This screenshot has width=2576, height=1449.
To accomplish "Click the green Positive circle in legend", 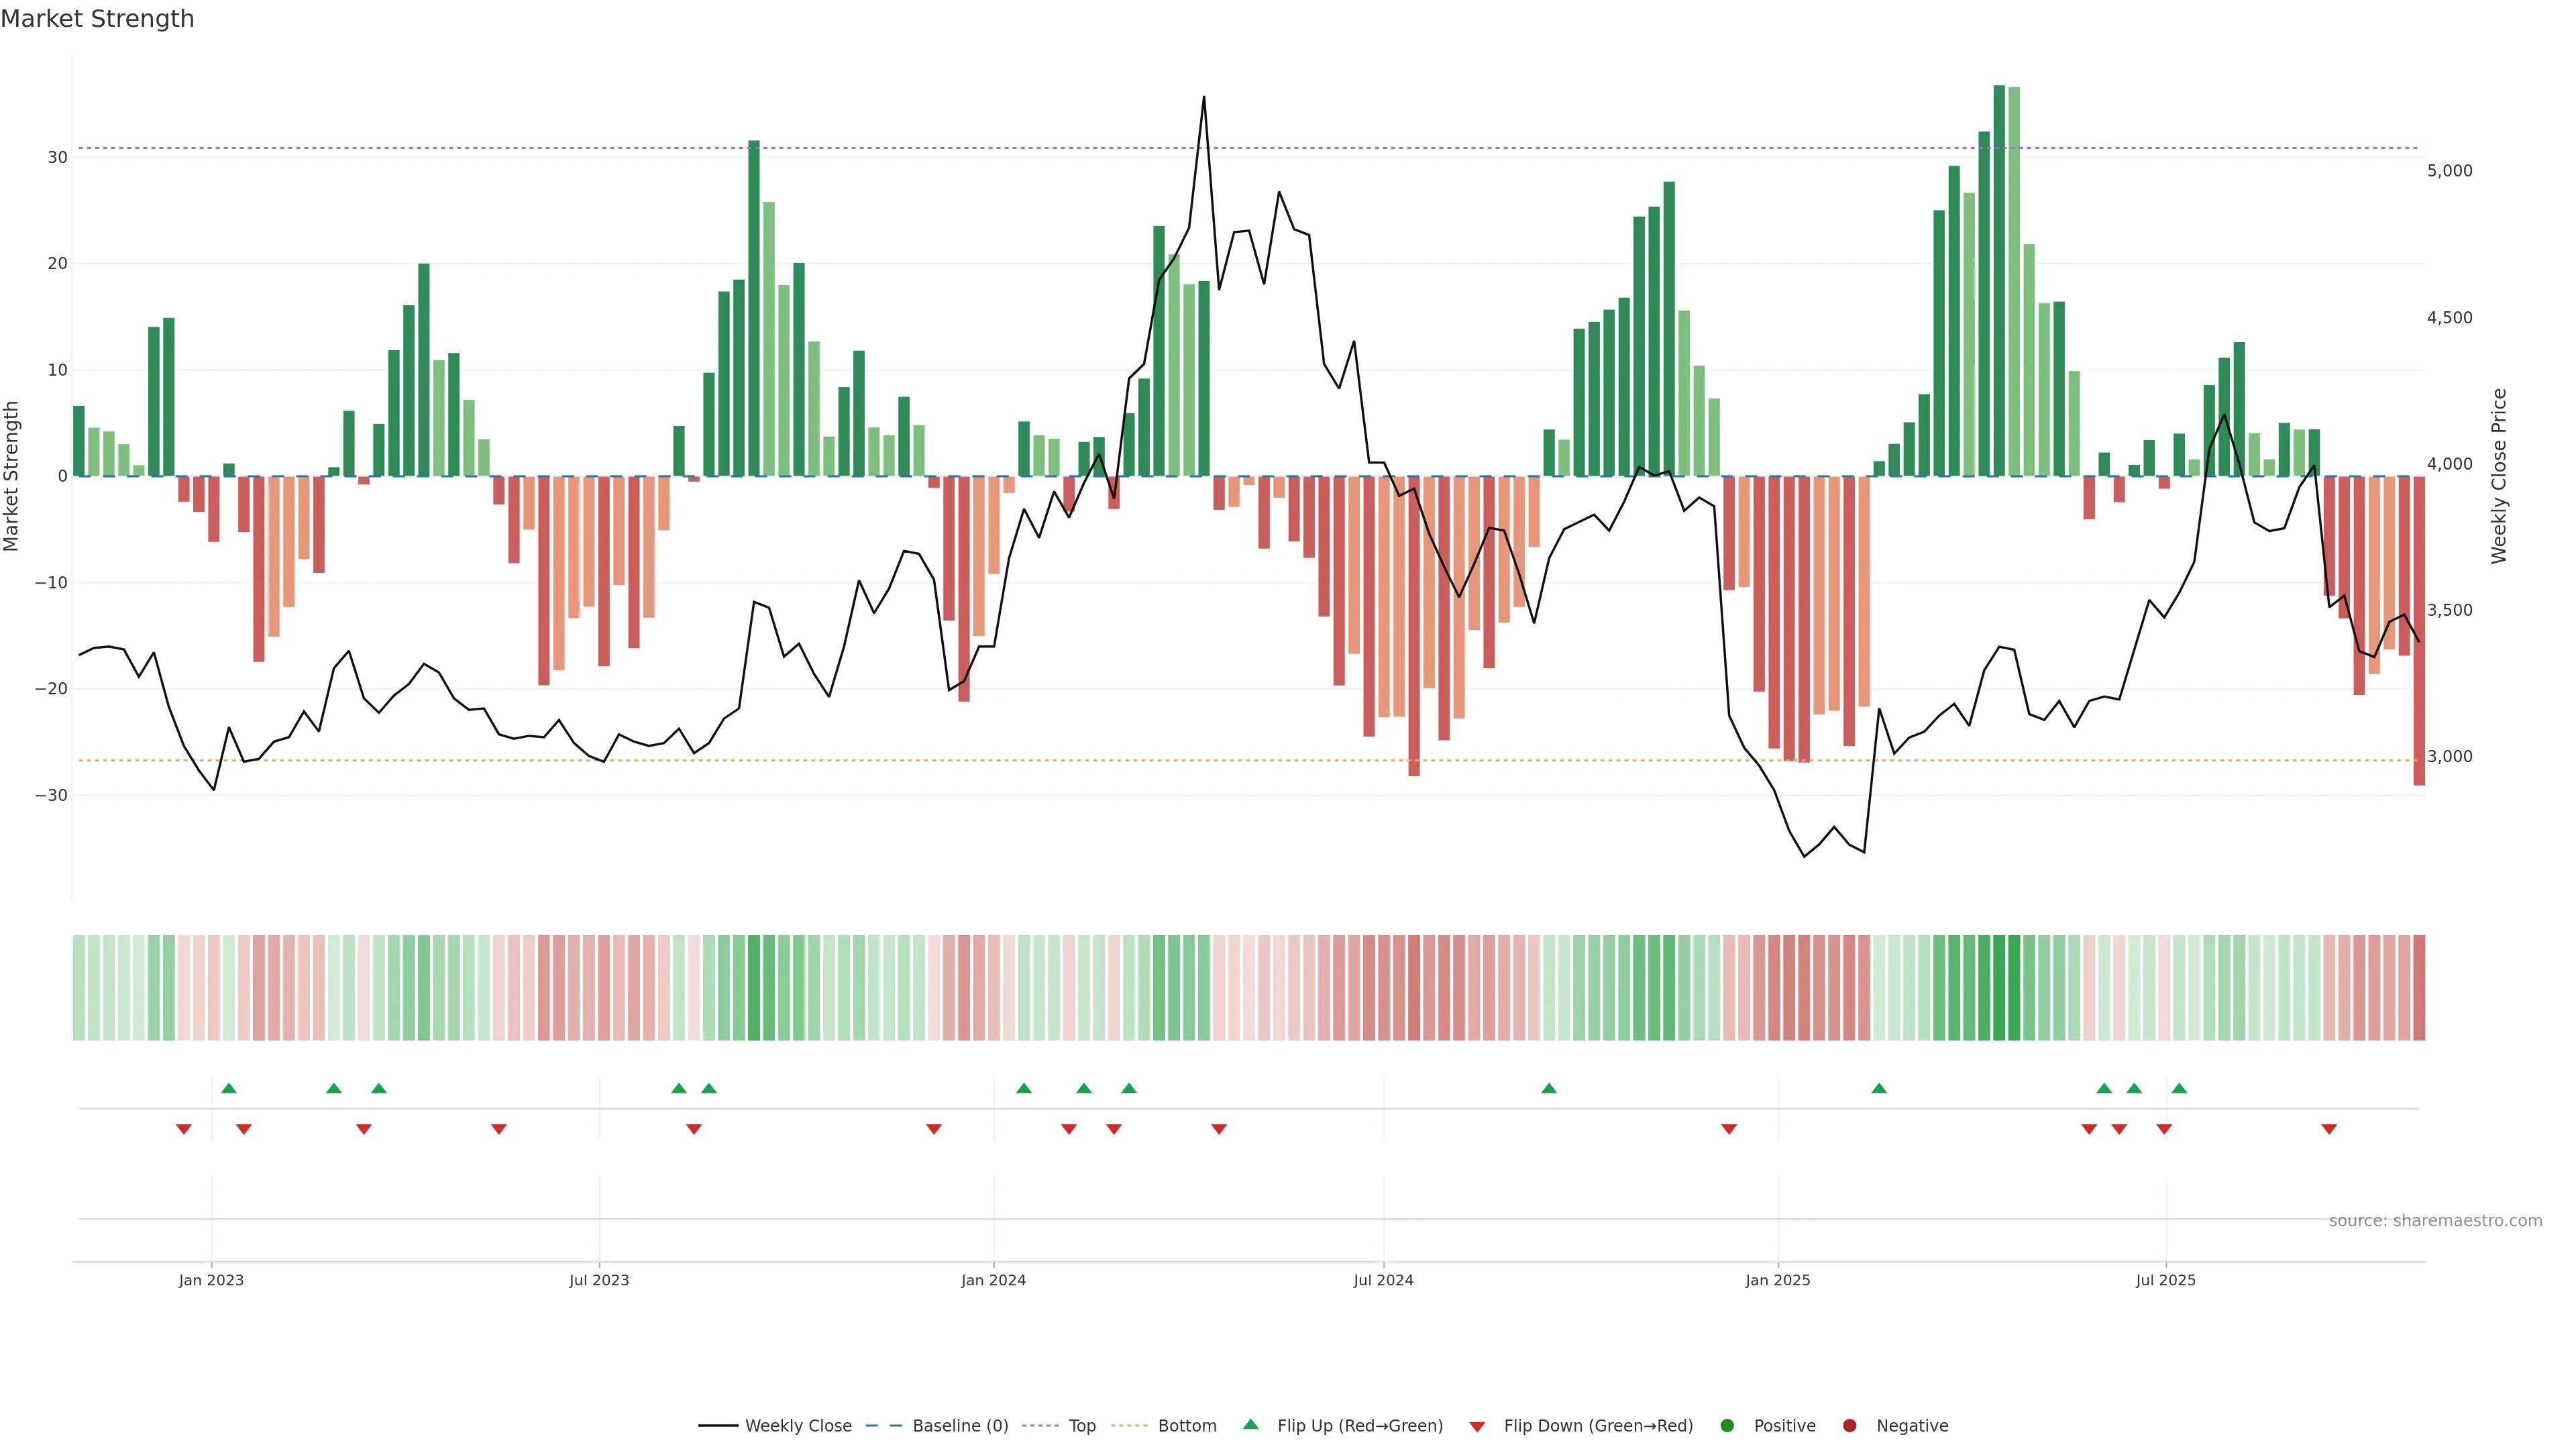I will 1727,1425.
